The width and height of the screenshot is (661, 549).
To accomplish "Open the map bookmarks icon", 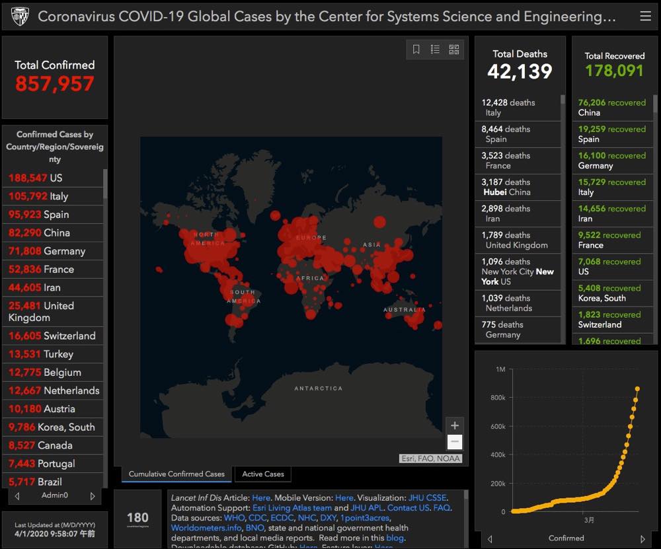I will pyautogui.click(x=416, y=50).
